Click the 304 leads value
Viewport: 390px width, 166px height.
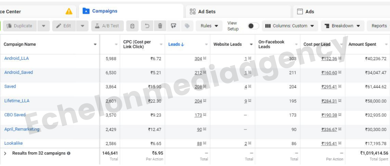coord(198,59)
